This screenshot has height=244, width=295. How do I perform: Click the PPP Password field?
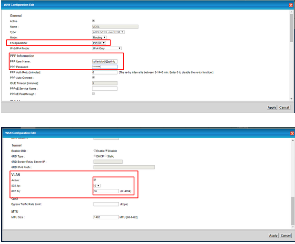(x=105, y=67)
